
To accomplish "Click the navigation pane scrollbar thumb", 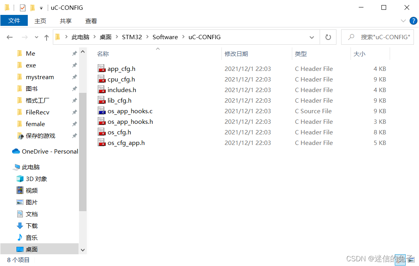I will [x=83, y=152].
